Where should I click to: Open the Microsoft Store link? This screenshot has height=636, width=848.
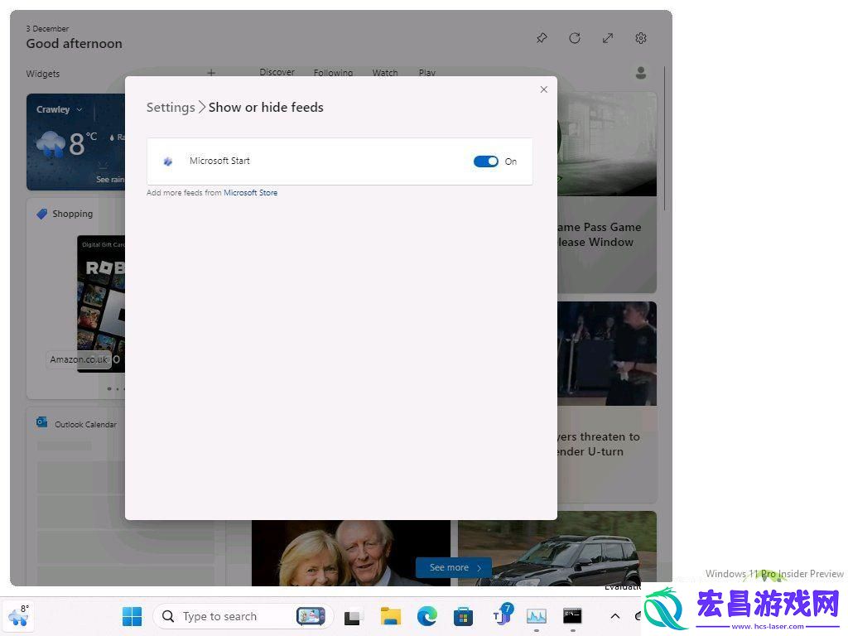250,192
